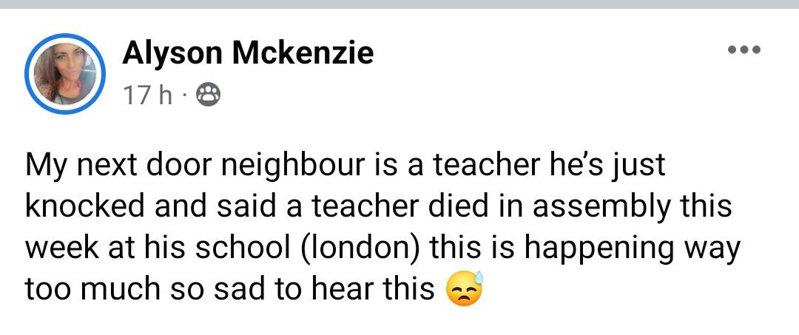Screen dimensions: 799x335
Task: Click the "17 h" post timestamp
Action: point(146,95)
